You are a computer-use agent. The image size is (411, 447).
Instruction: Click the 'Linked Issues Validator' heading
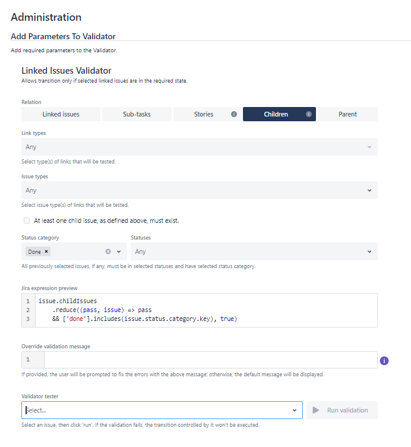[x=67, y=70]
